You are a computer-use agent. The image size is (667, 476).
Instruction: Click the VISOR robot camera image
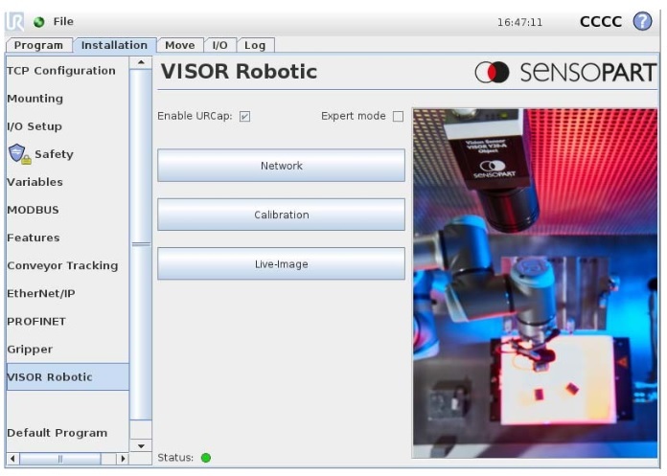(x=535, y=283)
